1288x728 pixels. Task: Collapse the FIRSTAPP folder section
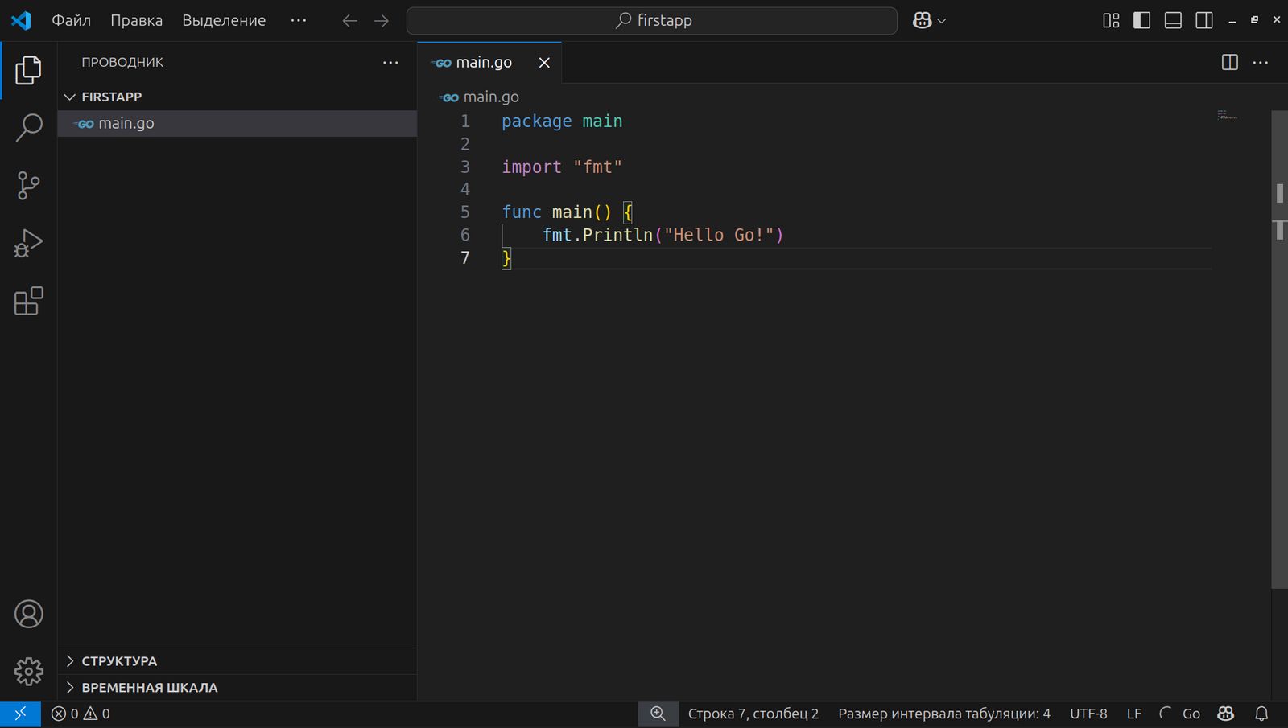(x=111, y=97)
